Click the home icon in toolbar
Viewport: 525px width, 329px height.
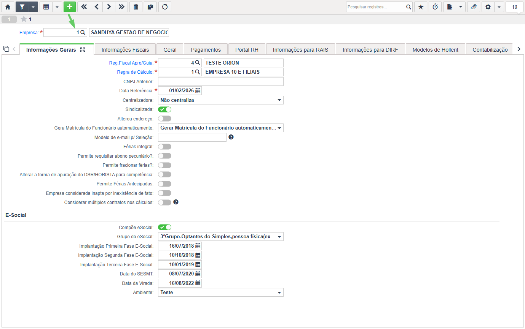pos(8,7)
